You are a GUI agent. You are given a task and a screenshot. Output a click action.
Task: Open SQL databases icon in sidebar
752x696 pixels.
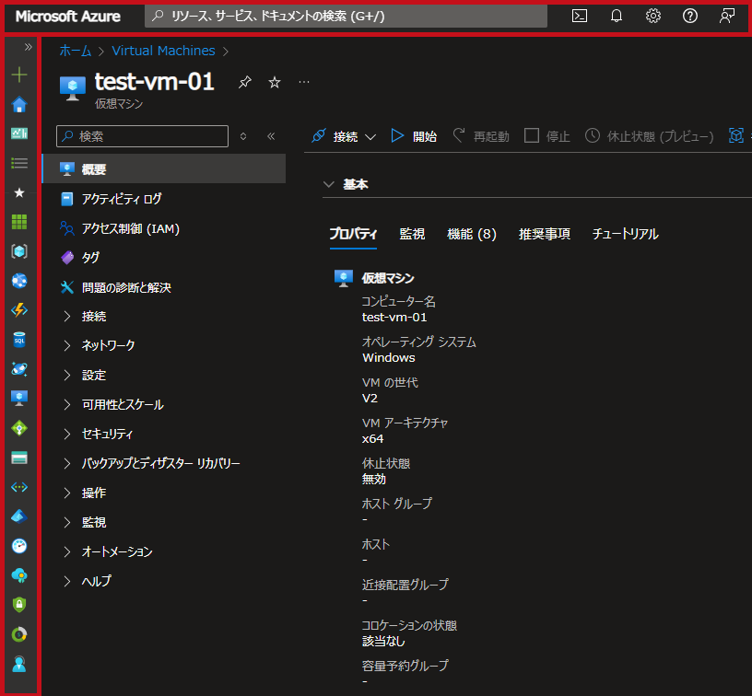(19, 340)
